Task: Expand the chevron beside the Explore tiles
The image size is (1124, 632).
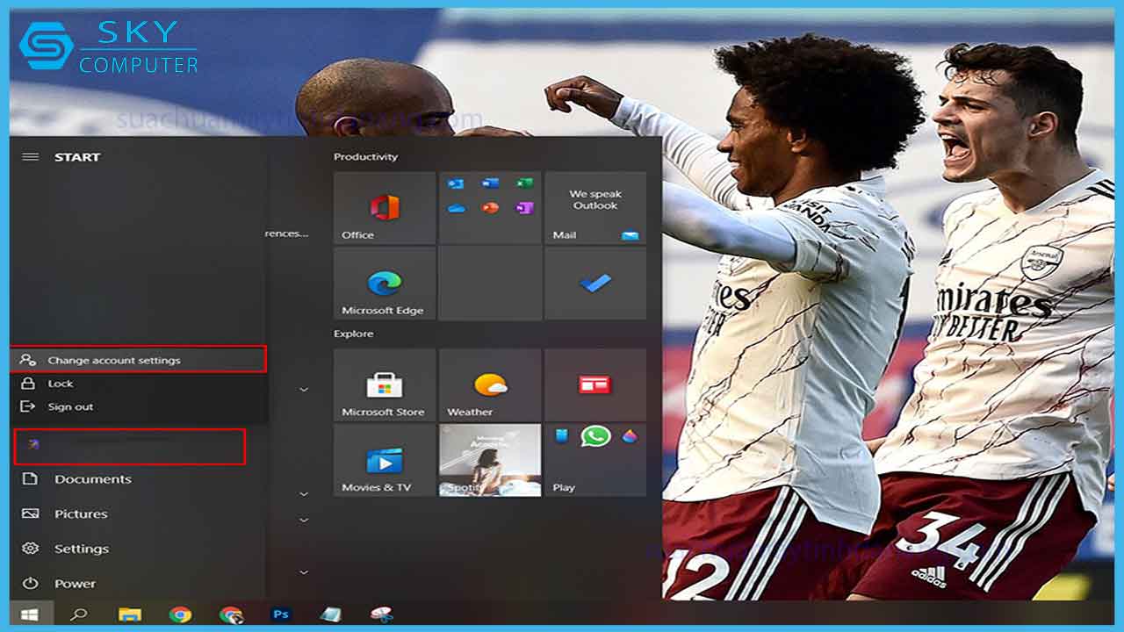Action: click(x=303, y=389)
